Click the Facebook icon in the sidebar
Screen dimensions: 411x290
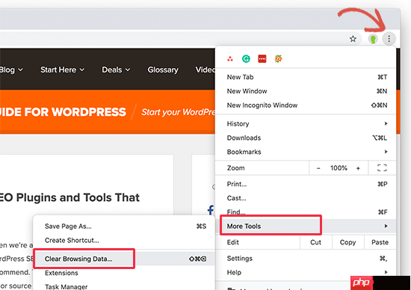click(211, 210)
